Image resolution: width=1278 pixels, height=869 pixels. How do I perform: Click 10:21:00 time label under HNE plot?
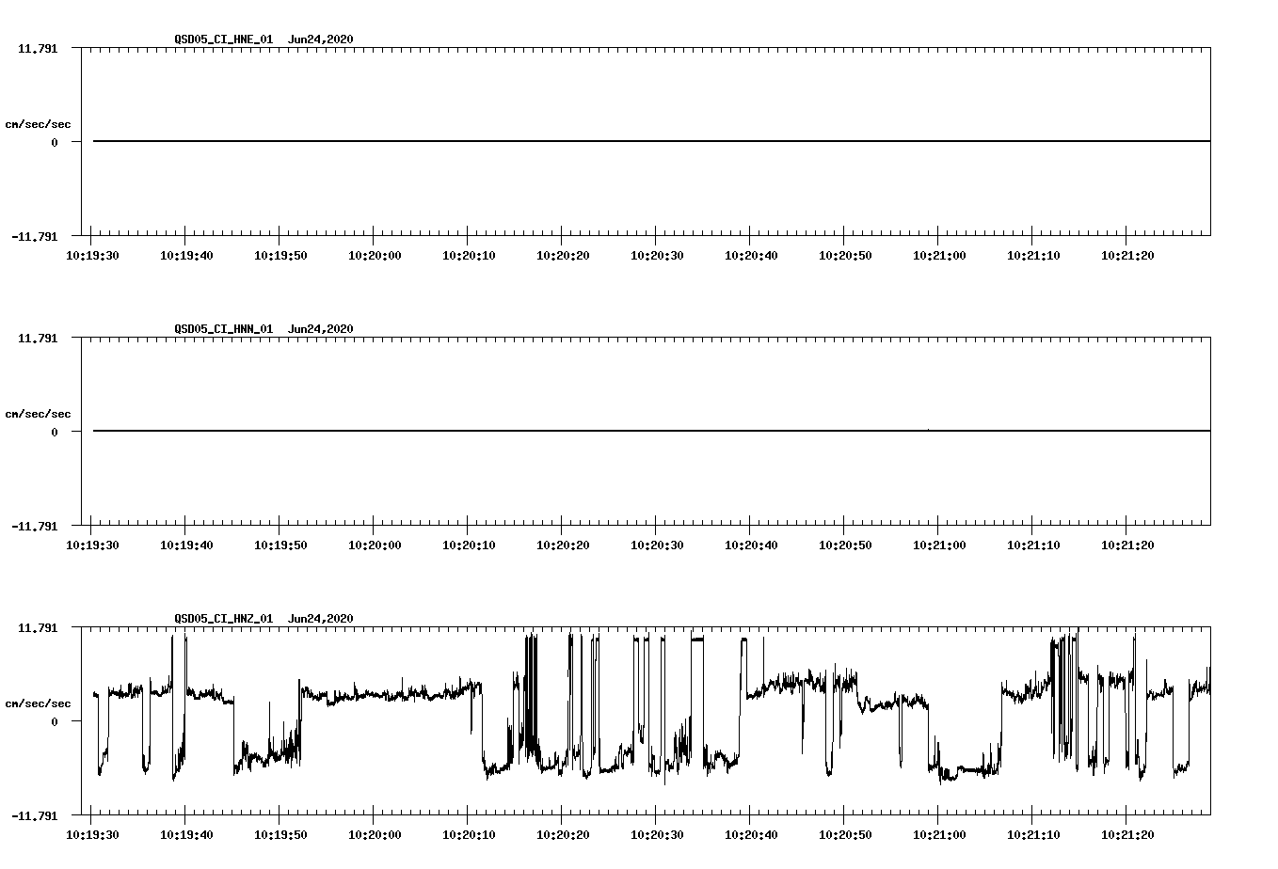point(939,255)
